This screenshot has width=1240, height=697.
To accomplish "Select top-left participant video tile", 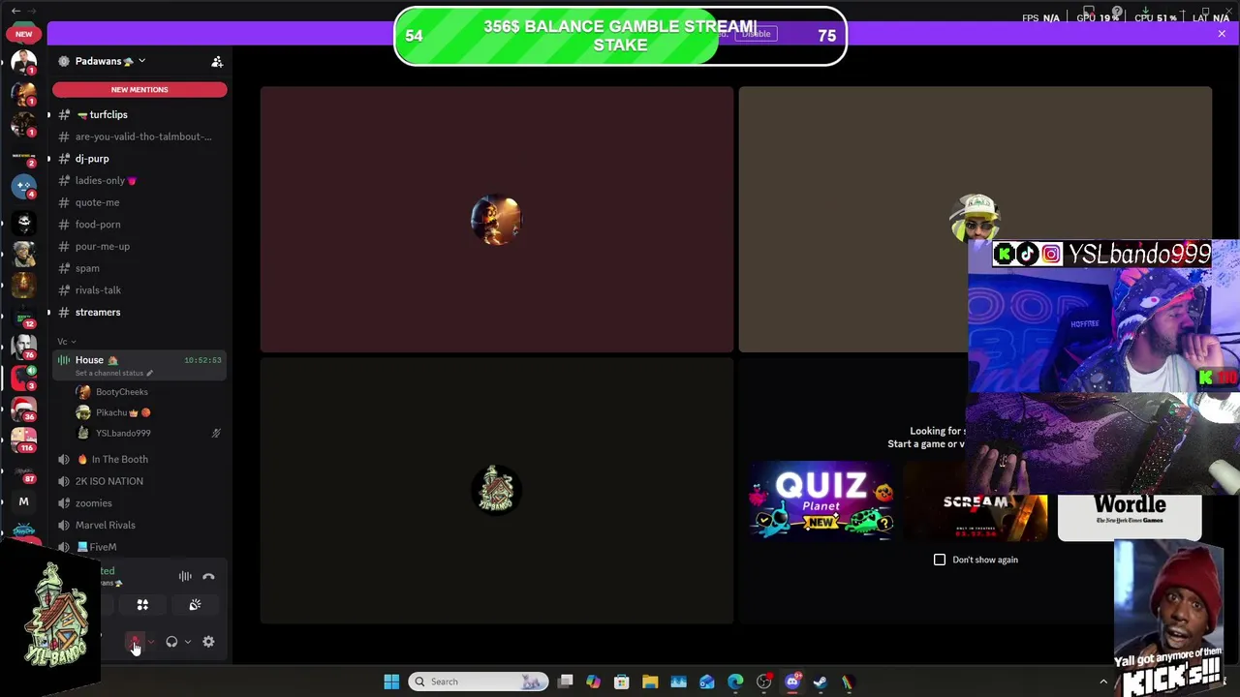I will [497, 220].
